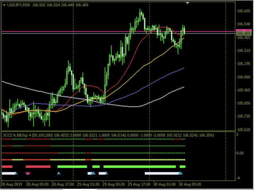The image size is (254, 190).
Task: Click the 106.3581 indicator value
Action: 206,135
